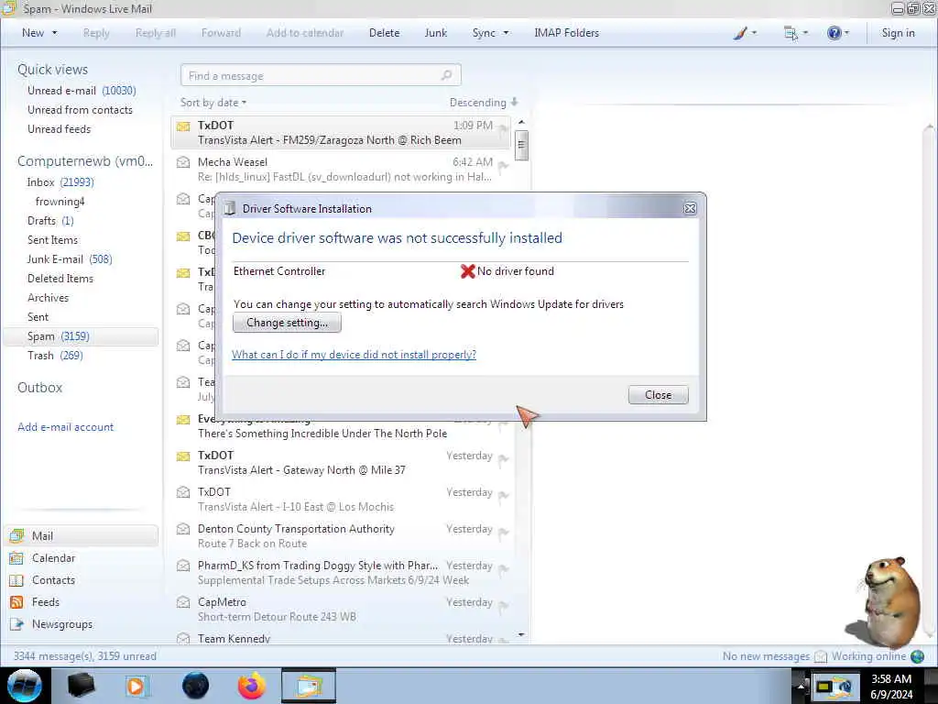Select the Spam folder

coord(81,336)
